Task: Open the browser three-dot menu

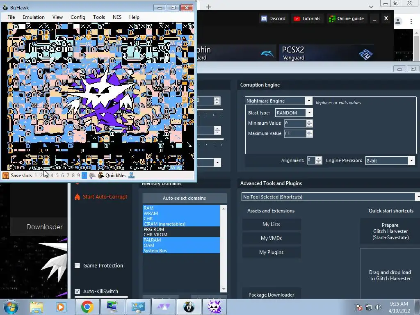Action: coord(411,21)
